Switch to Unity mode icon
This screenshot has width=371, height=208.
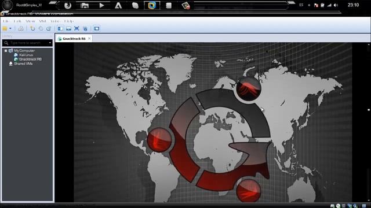point(85,28)
